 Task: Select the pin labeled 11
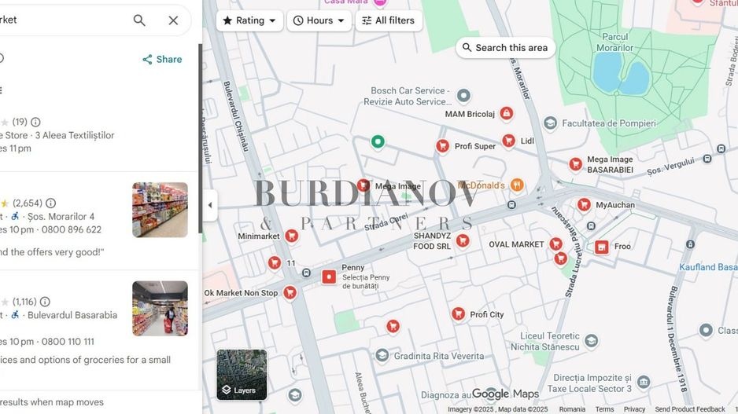click(x=275, y=262)
